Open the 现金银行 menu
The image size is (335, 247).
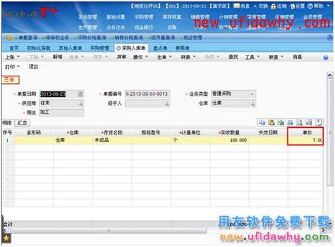click(144, 27)
